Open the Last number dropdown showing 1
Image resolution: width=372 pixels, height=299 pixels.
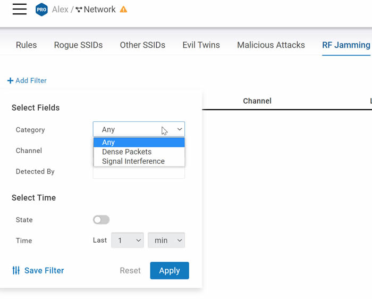click(128, 240)
